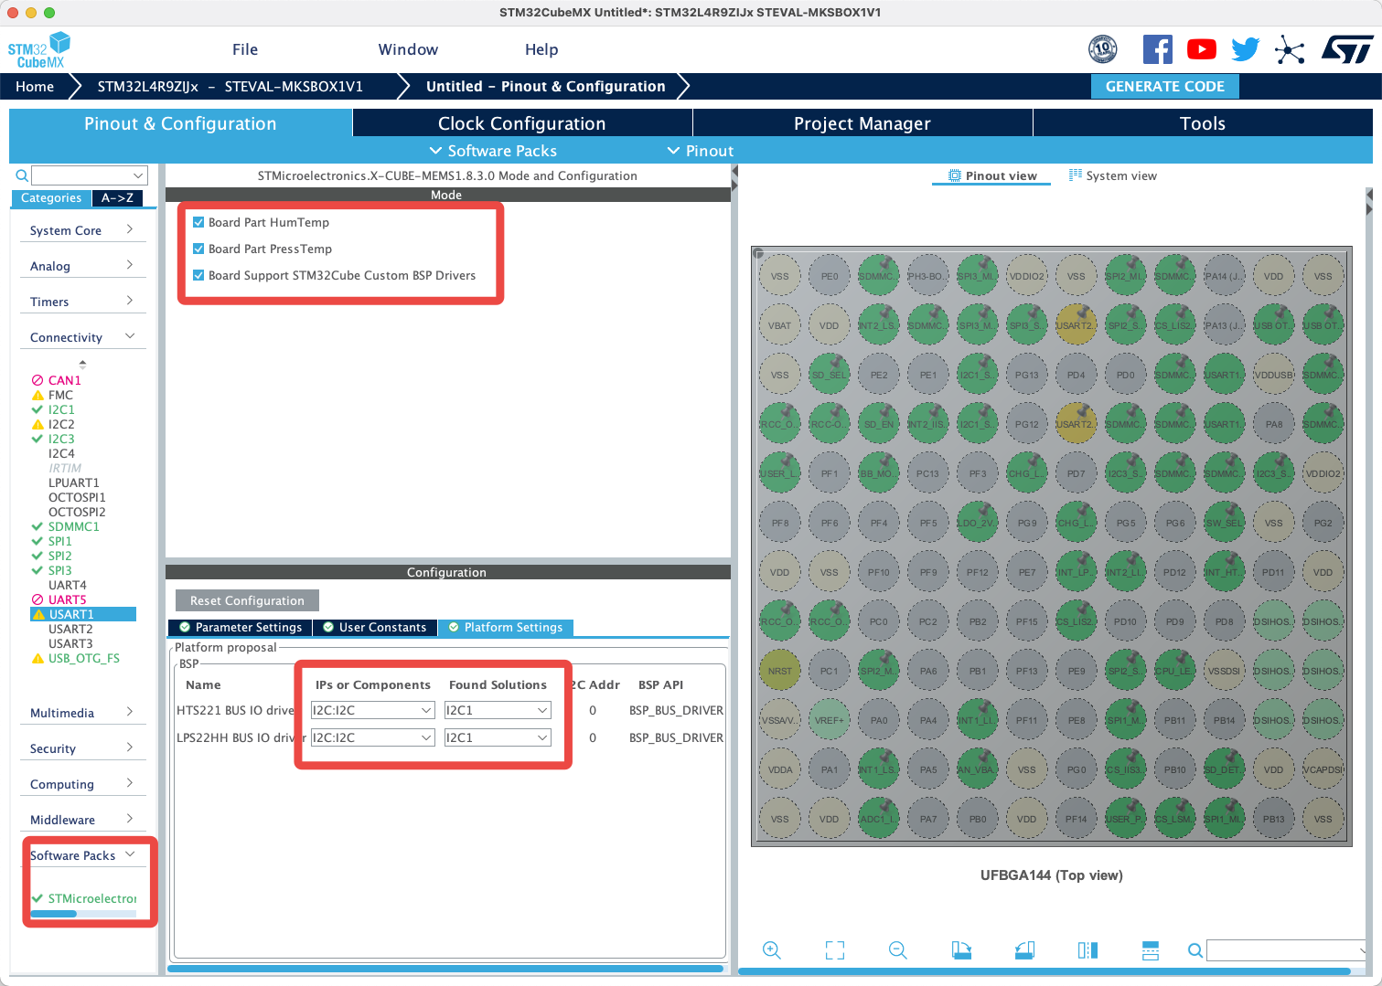
Task: Open the Window menu
Action: (408, 49)
